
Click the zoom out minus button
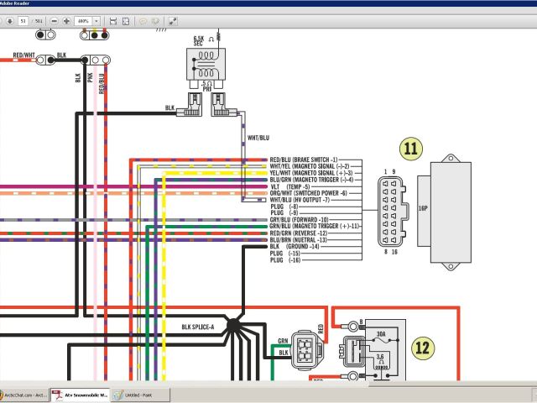55,19
